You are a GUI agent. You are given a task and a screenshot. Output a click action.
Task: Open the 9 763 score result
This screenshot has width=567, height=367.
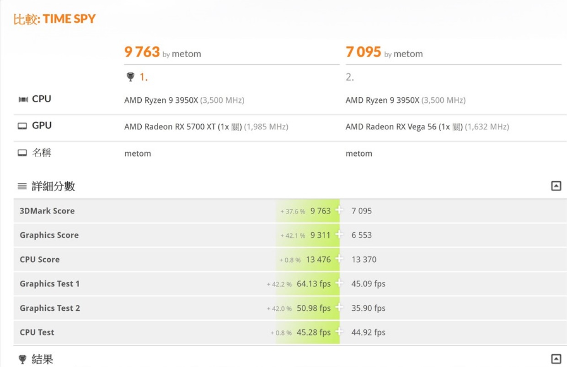pos(142,52)
